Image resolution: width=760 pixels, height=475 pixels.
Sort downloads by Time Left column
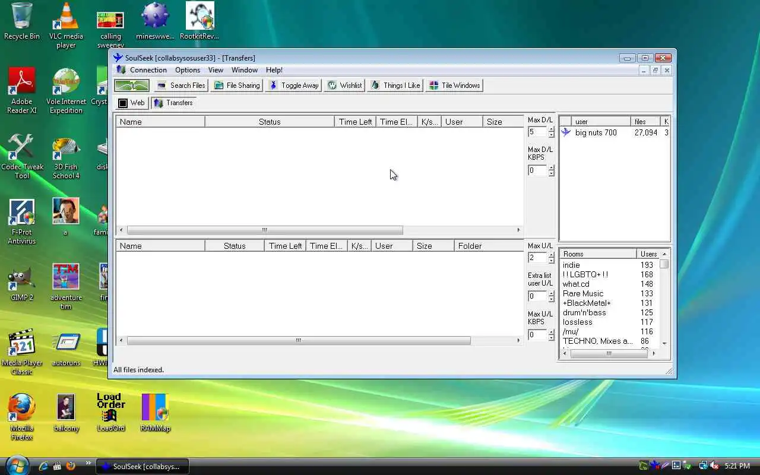pos(355,122)
